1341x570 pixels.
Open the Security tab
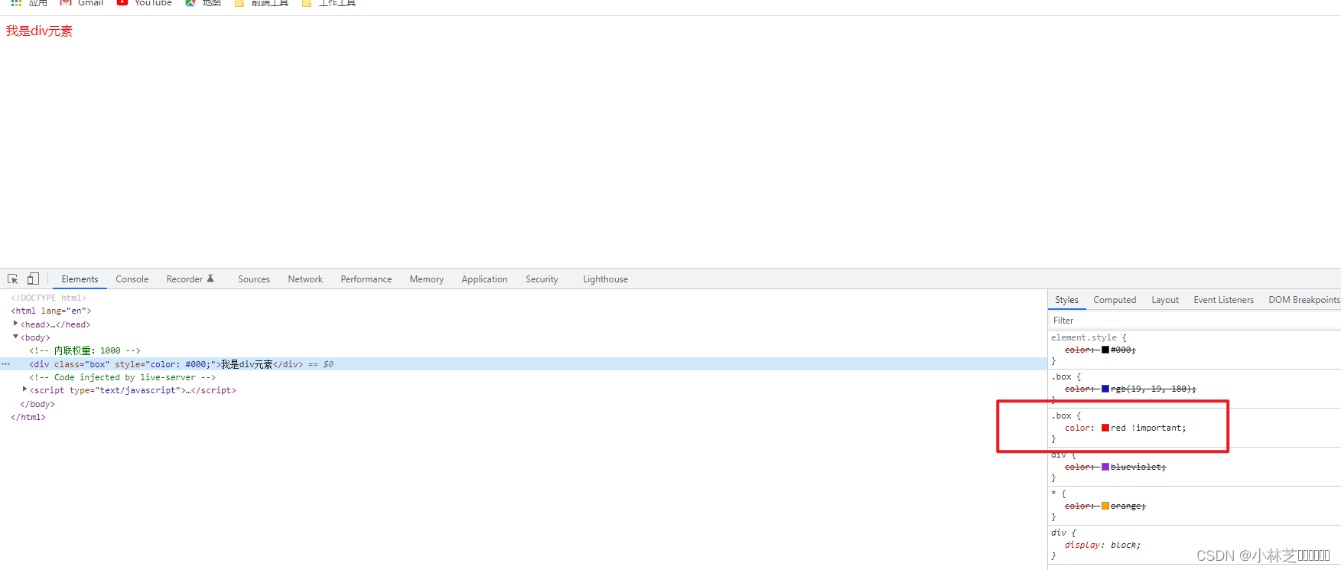(x=542, y=279)
